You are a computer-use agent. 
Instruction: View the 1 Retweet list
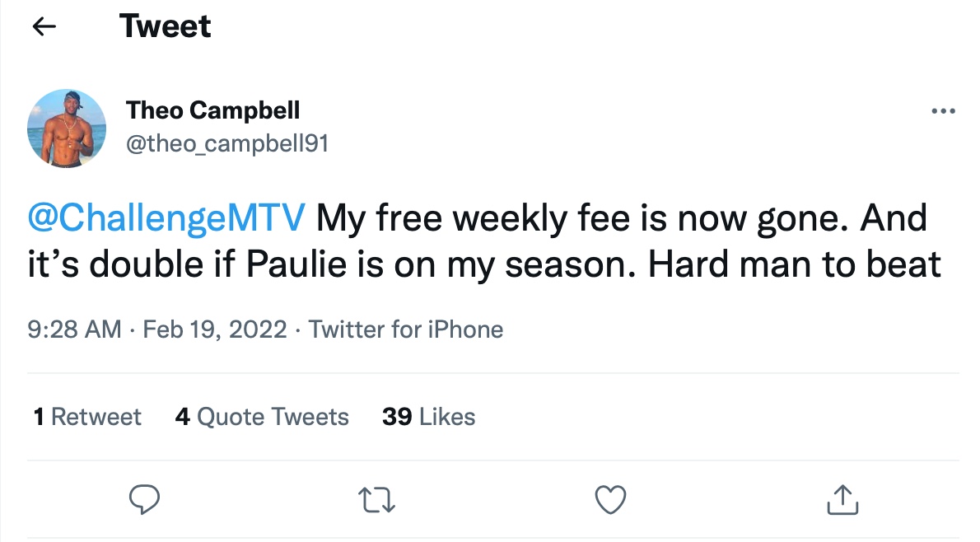click(87, 417)
